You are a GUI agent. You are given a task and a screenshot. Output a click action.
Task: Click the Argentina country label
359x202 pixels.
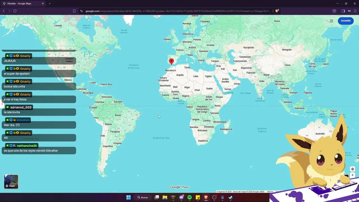(x=108, y=146)
